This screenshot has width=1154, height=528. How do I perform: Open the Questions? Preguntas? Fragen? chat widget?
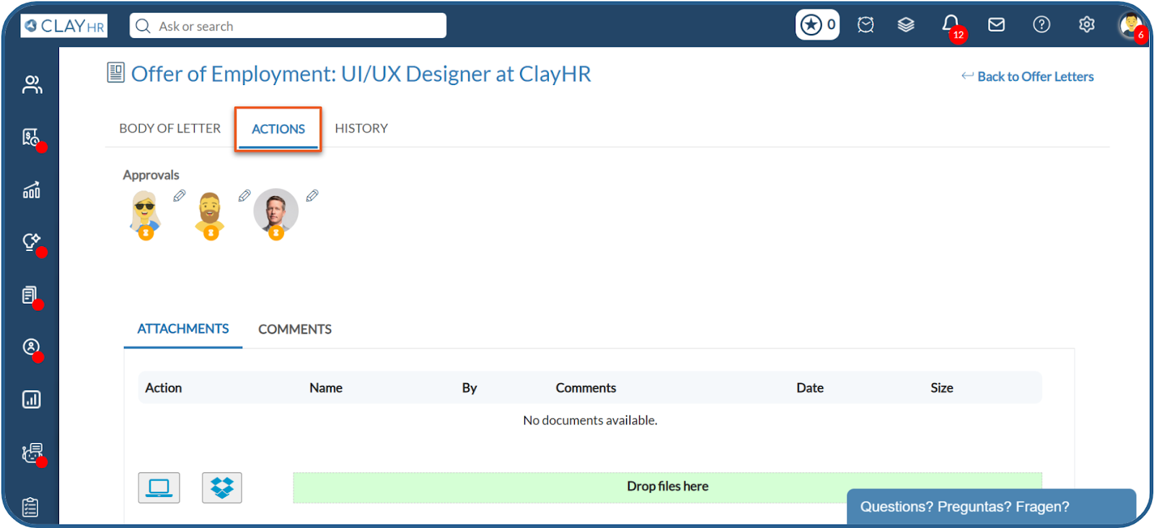pyautogui.click(x=991, y=507)
